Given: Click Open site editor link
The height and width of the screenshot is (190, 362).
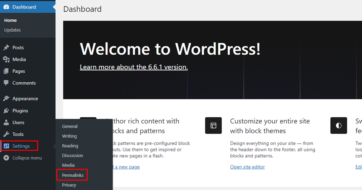Looking at the screenshot, I should 247,167.
